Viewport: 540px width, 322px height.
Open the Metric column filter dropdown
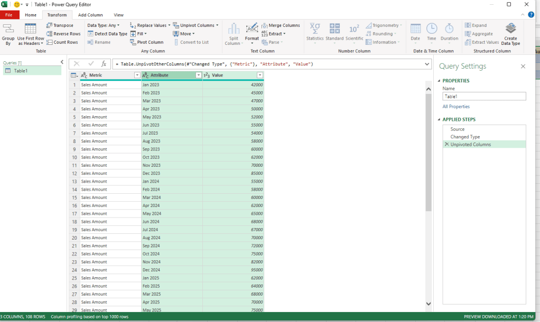coord(137,75)
